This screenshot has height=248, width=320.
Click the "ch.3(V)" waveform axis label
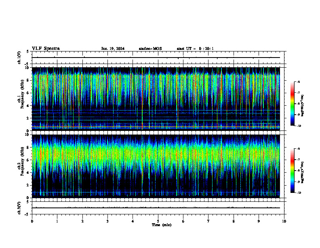pyautogui.click(x=19, y=208)
